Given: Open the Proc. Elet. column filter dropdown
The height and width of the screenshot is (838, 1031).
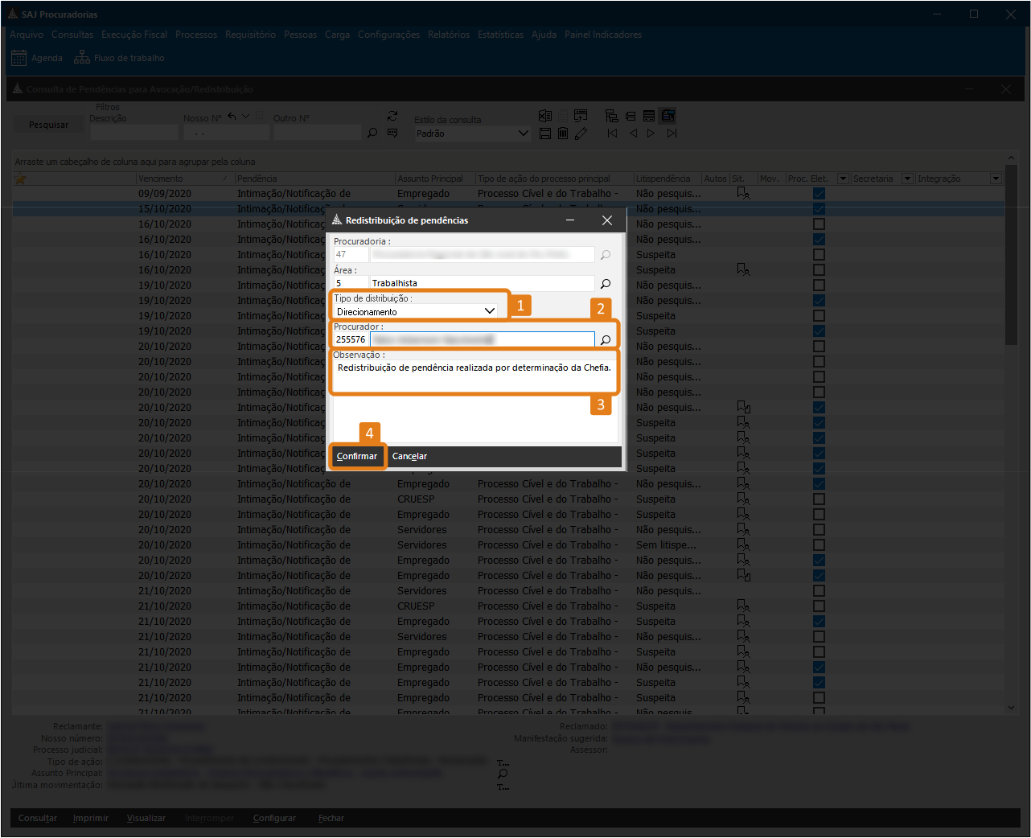Looking at the screenshot, I should click(x=843, y=179).
